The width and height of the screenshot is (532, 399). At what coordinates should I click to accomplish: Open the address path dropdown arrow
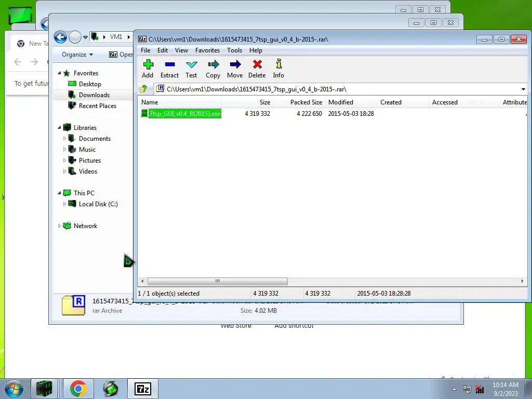tap(523, 89)
